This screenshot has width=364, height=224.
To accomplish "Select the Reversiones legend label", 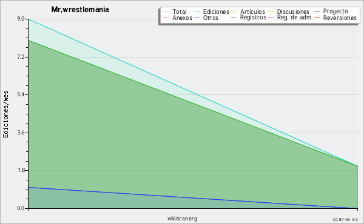I will click(x=340, y=18).
